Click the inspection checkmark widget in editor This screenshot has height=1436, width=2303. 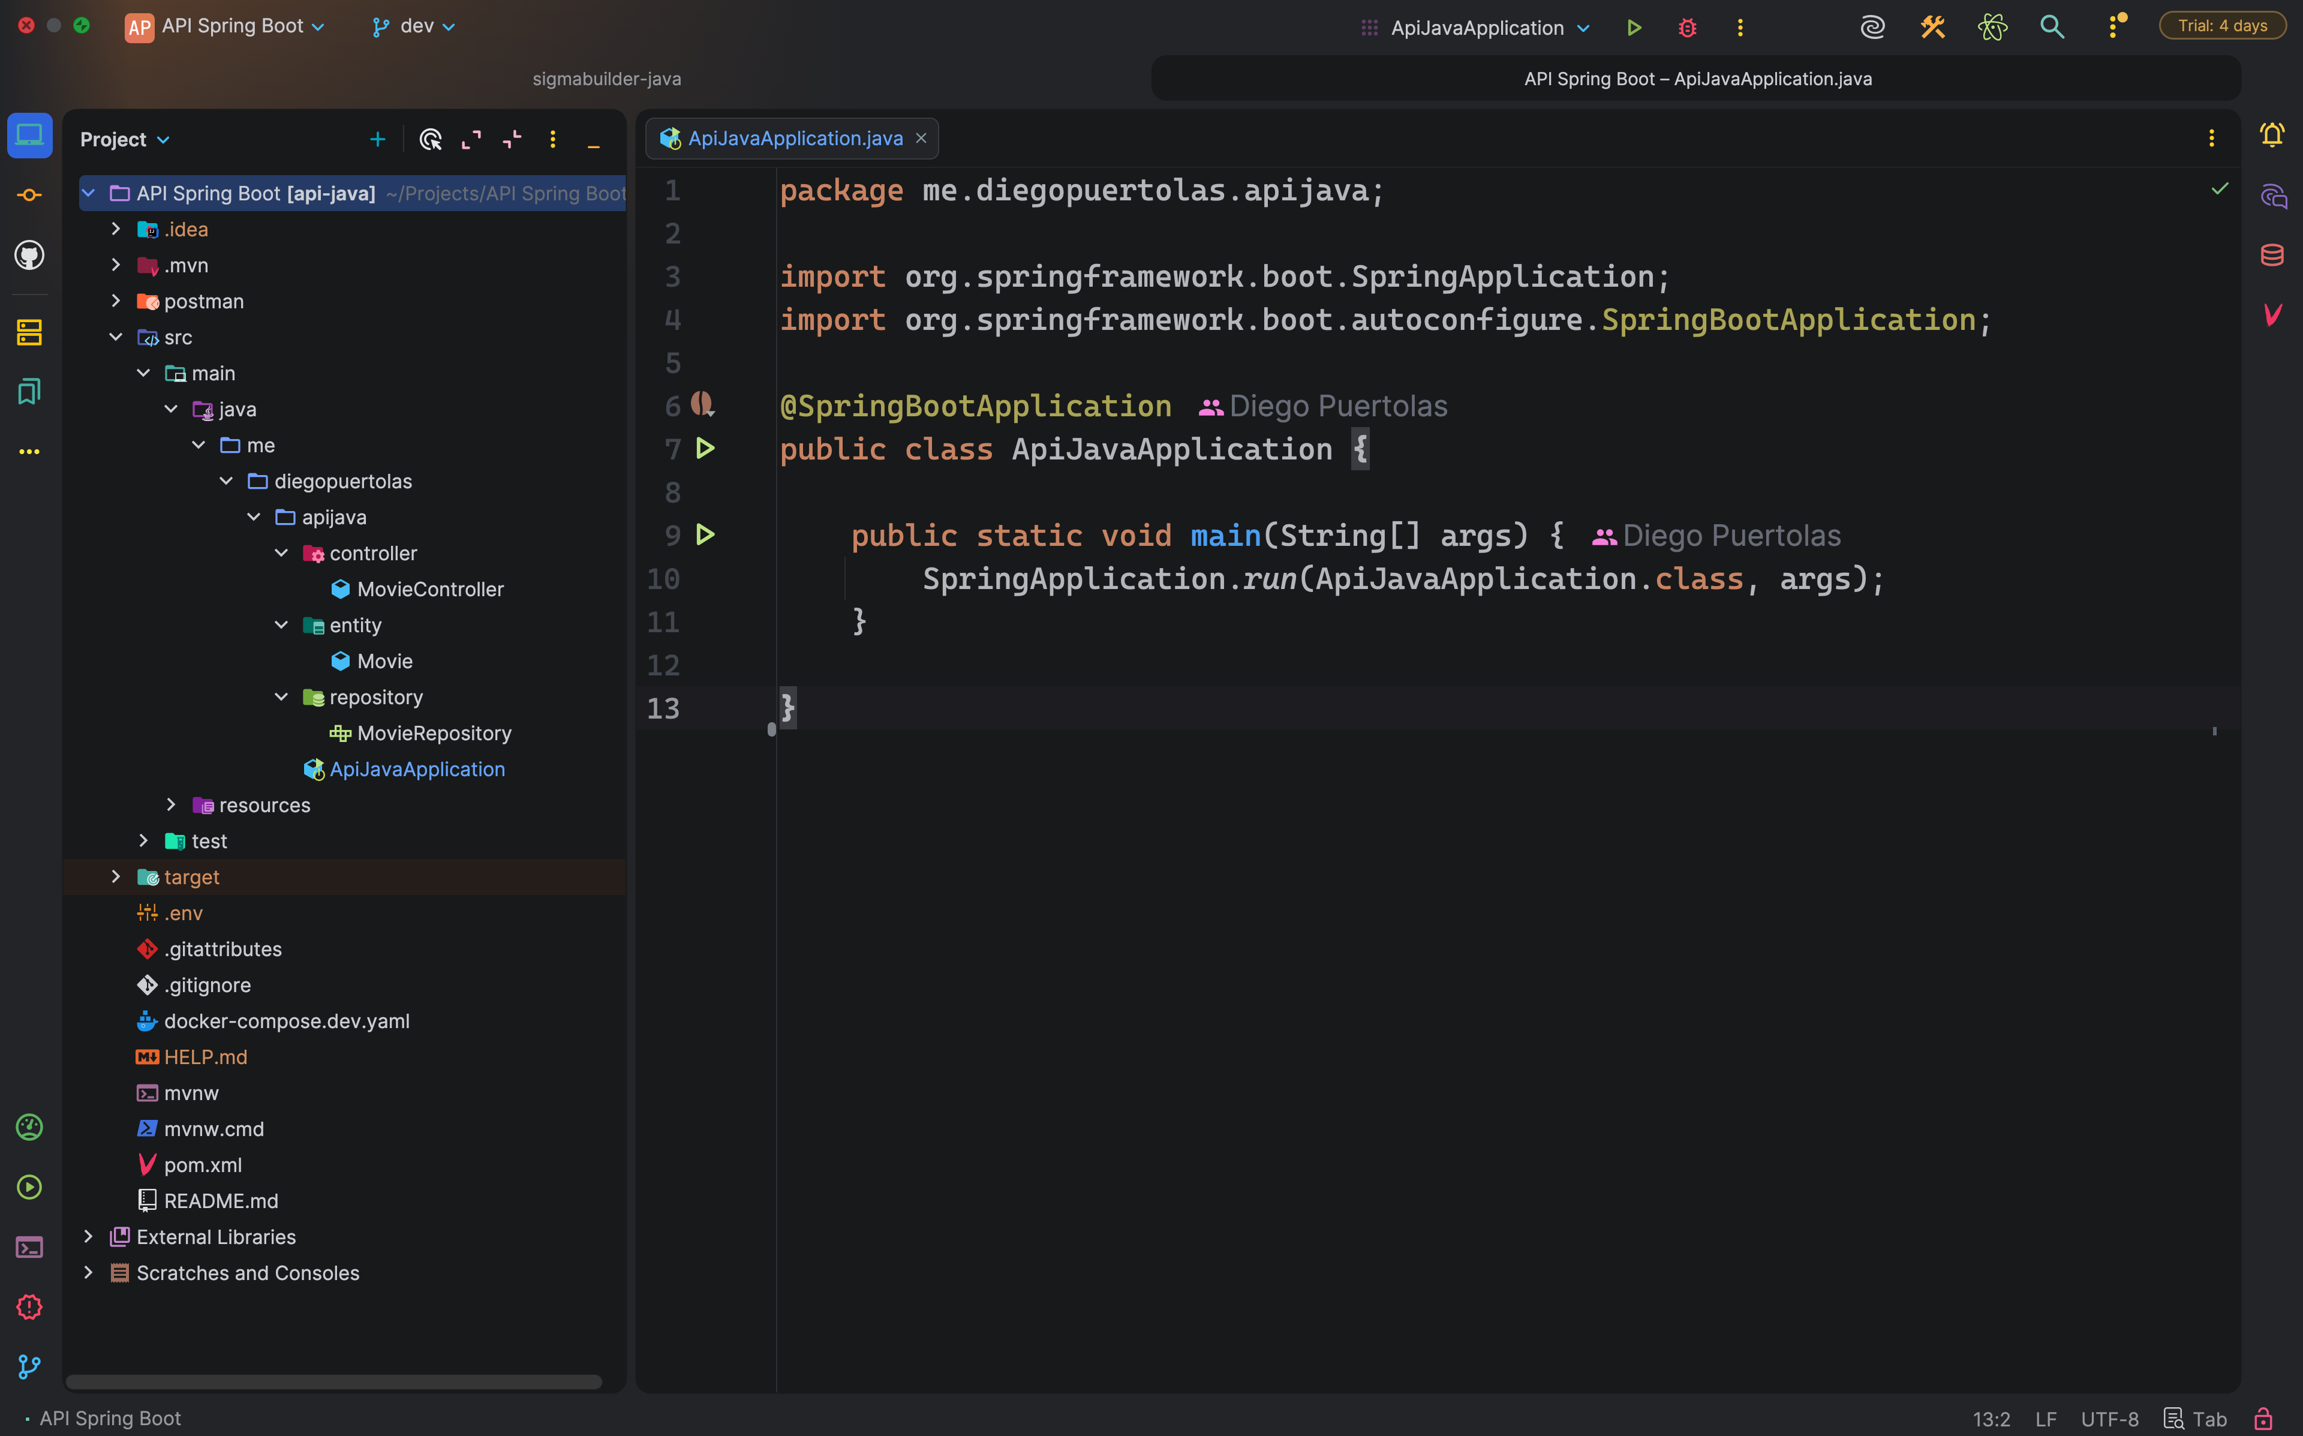tap(2220, 189)
